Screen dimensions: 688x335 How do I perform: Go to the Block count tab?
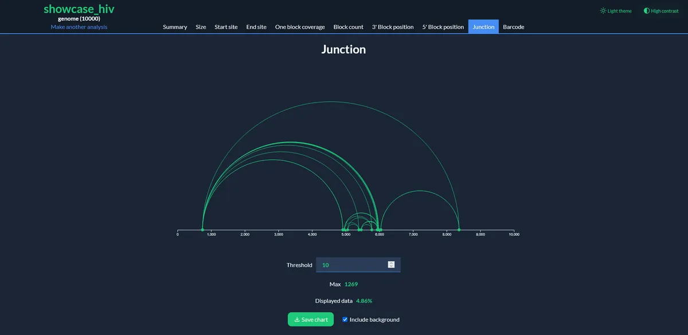click(349, 27)
